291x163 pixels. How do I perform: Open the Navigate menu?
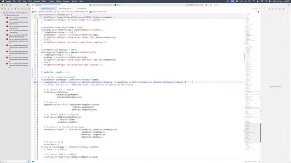37,1
